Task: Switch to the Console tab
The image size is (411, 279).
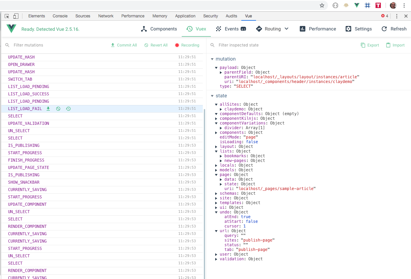Action: [x=60, y=16]
